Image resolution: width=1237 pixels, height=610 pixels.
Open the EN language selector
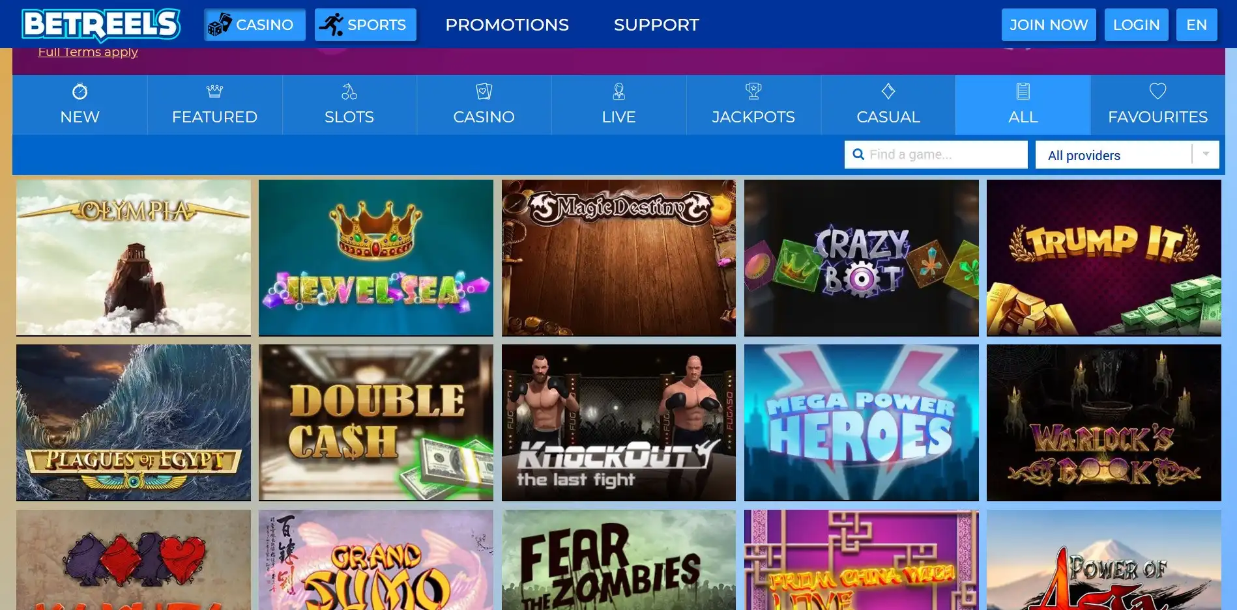pyautogui.click(x=1197, y=25)
